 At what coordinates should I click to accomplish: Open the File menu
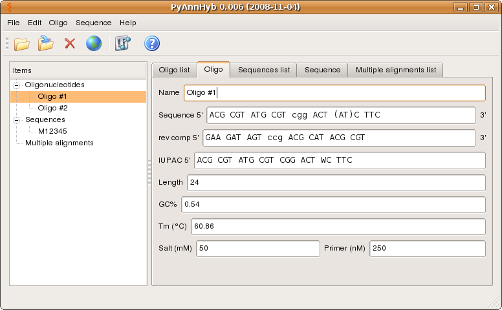tap(14, 23)
